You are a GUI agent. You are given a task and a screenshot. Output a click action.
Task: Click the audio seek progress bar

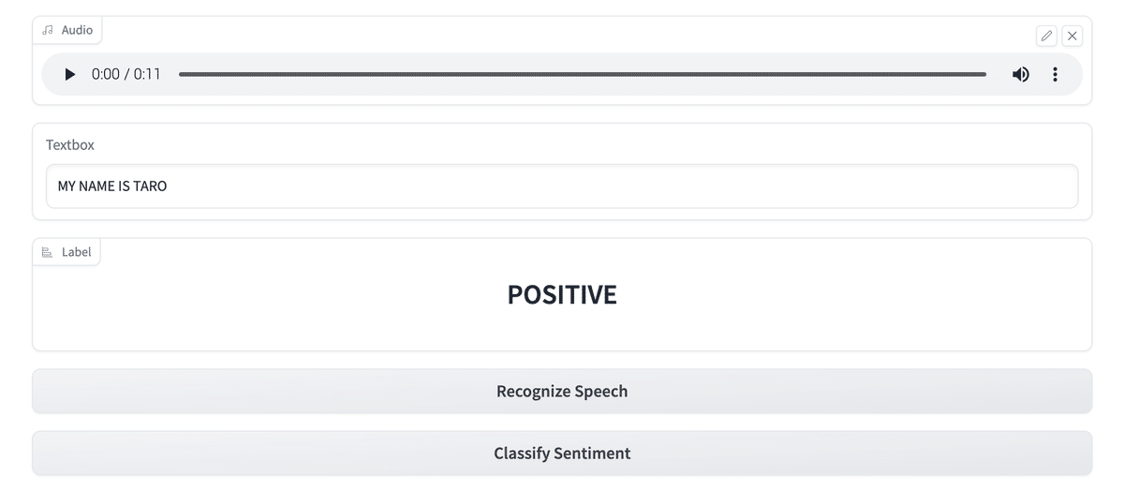tap(581, 74)
